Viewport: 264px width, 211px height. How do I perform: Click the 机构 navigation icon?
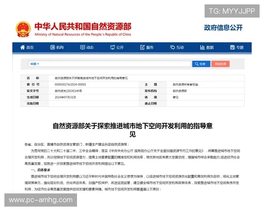pos(52,47)
